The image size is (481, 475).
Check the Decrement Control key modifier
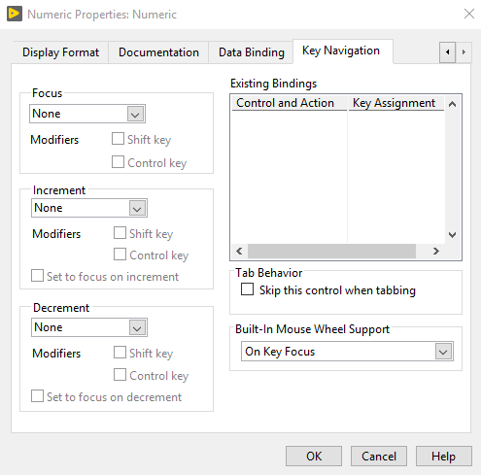(120, 375)
